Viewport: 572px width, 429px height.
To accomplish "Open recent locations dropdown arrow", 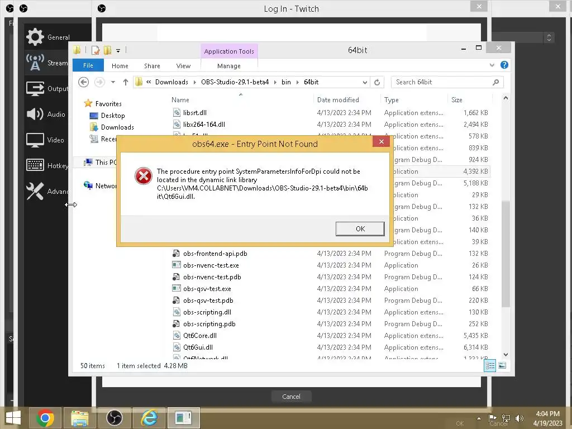I will point(113,82).
